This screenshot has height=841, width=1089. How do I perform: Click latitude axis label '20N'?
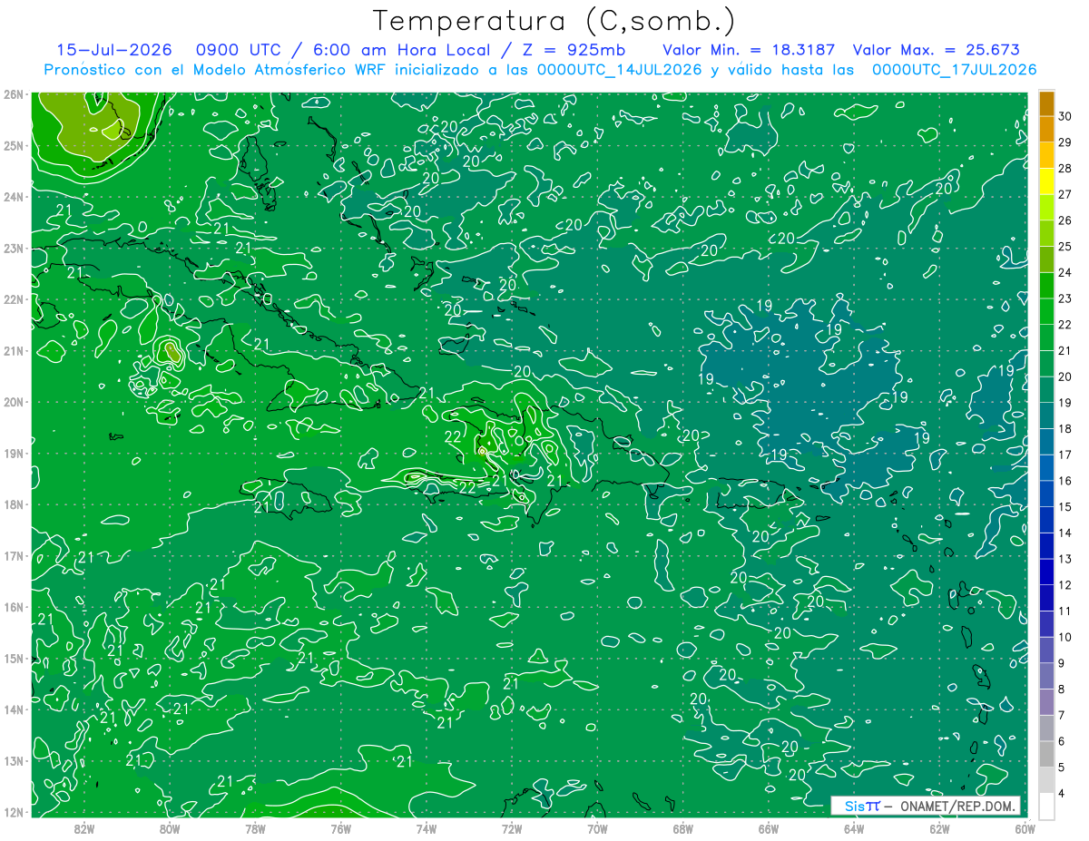pos(14,402)
